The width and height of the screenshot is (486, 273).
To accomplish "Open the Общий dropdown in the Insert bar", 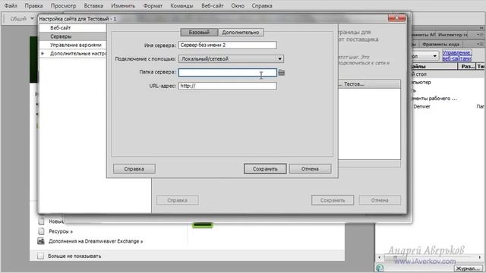I will [x=21, y=19].
